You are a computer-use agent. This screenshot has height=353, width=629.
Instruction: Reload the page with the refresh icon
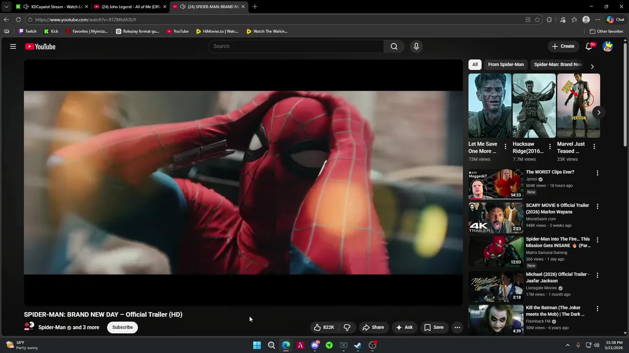(x=18, y=20)
